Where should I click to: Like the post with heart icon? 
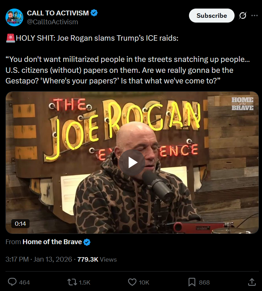132,282
